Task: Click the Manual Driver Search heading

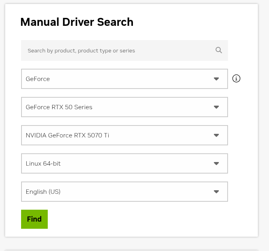Action: click(77, 22)
